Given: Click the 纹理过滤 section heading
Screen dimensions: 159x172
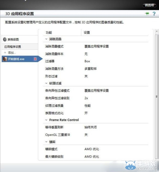Looking at the screenshot, I should [x=55, y=83].
